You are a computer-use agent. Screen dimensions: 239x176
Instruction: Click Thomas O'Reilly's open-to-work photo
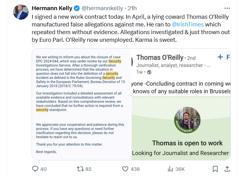pyautogui.click(x=187, y=120)
